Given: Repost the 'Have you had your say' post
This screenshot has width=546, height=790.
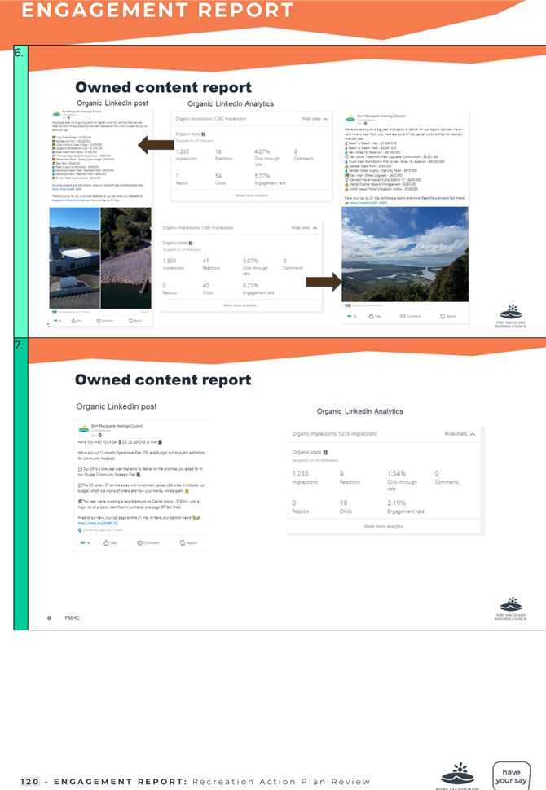Looking at the screenshot, I should 188,542.
